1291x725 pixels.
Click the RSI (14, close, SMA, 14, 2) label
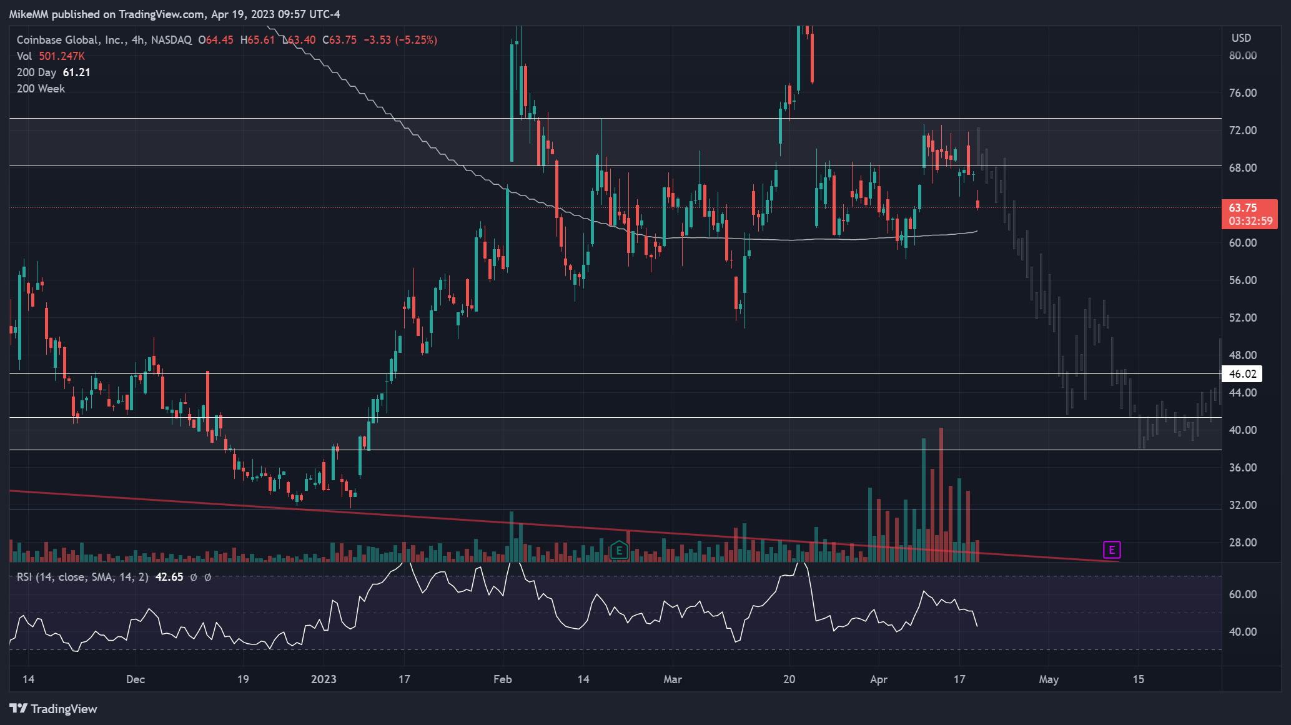[x=82, y=577]
